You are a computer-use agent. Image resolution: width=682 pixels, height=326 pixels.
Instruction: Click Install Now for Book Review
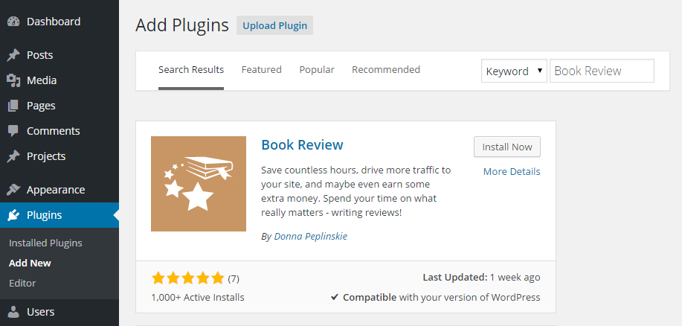(507, 147)
